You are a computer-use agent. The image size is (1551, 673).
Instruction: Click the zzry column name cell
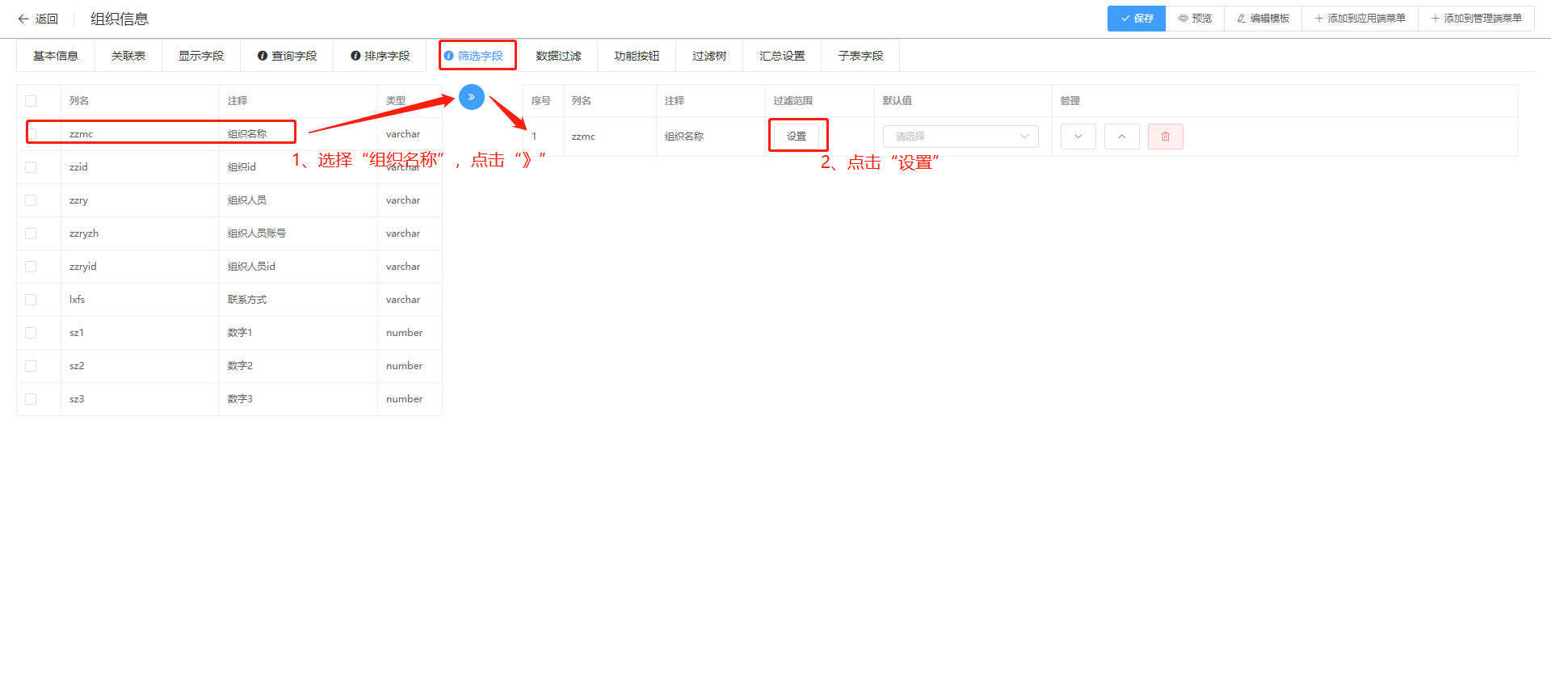(x=140, y=200)
